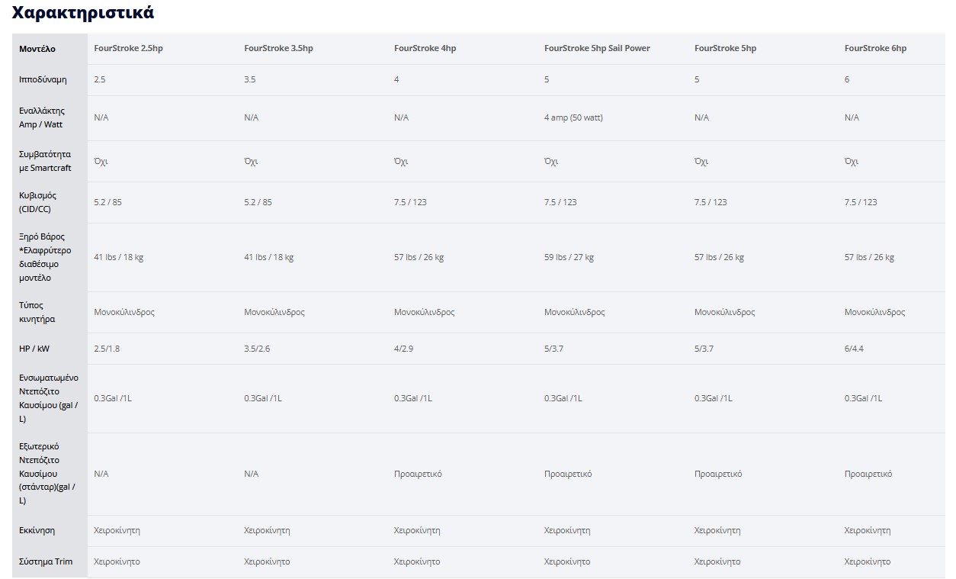This screenshot has width=956, height=579.
Task: Click the FourStroke 5hp Sail Power header
Action: [597, 48]
